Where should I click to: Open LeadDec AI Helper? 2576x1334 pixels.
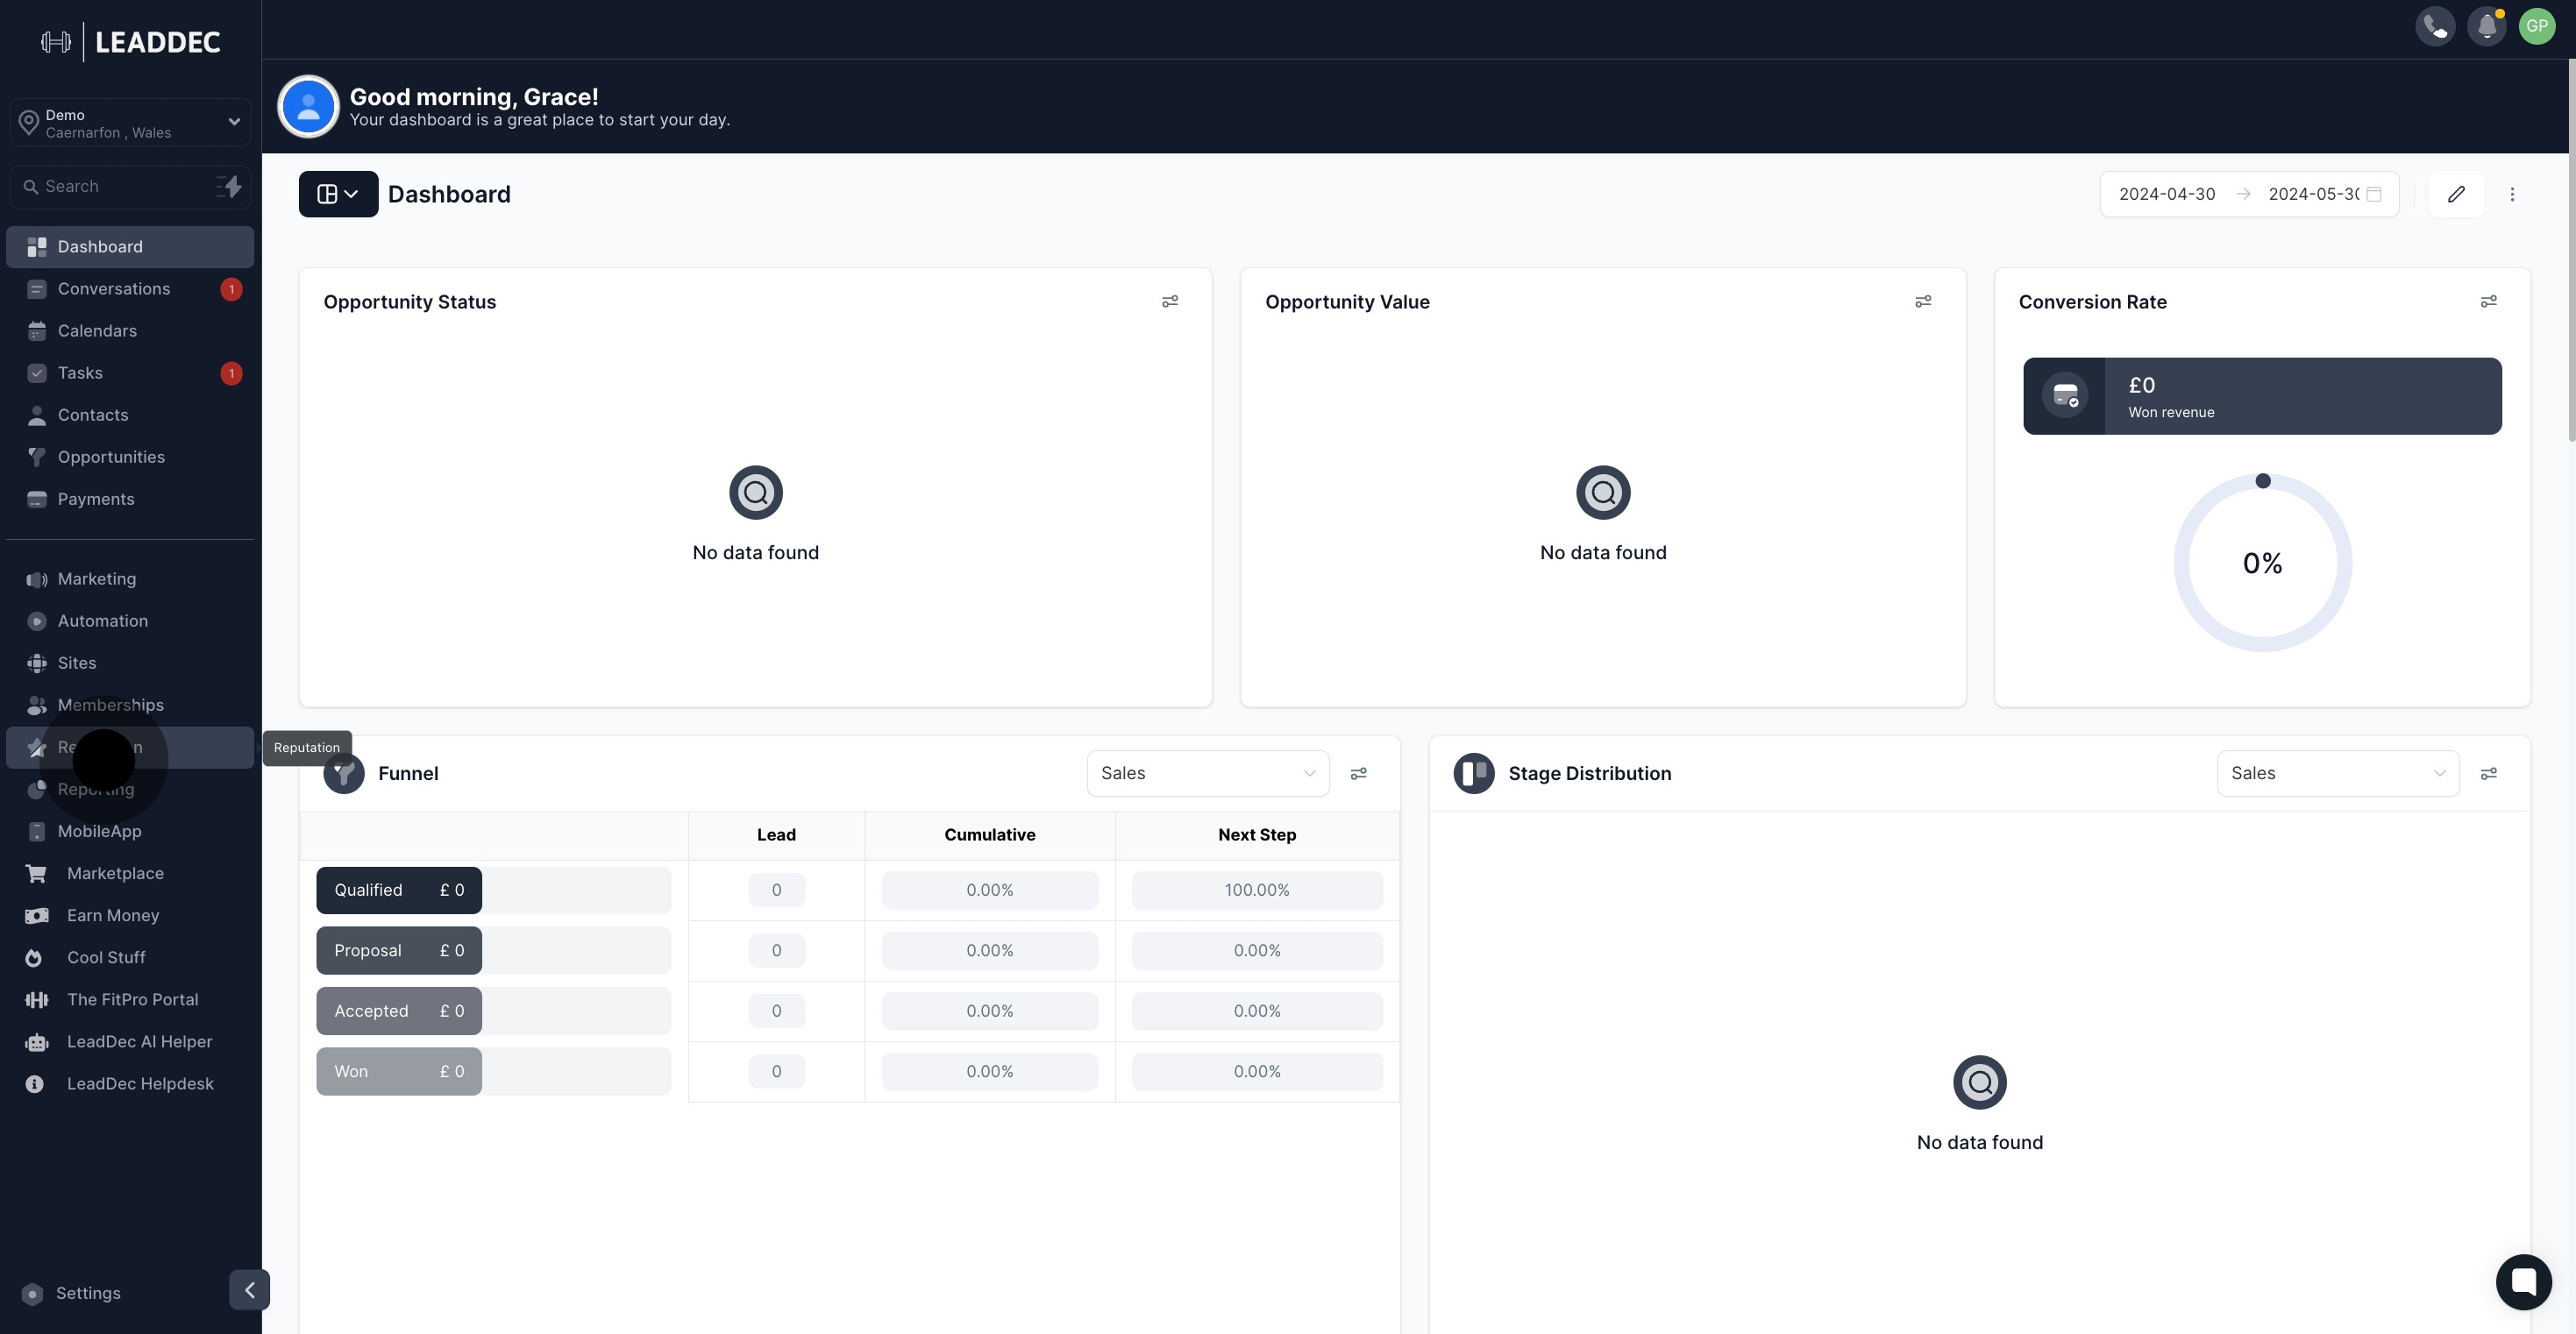coord(130,1041)
